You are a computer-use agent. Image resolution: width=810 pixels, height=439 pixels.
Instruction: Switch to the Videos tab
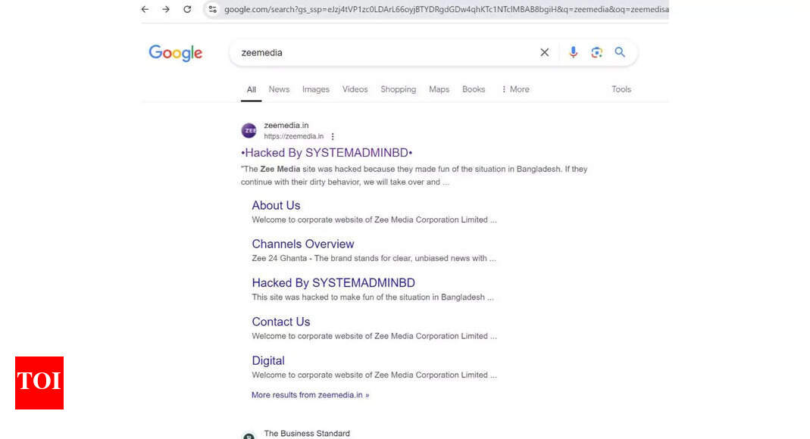click(x=355, y=89)
